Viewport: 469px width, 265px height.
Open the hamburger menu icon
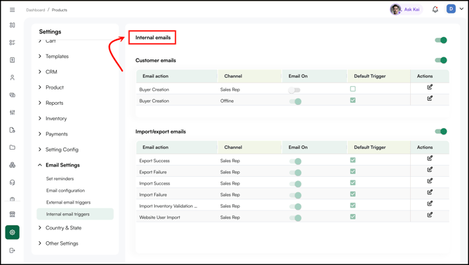(x=13, y=10)
